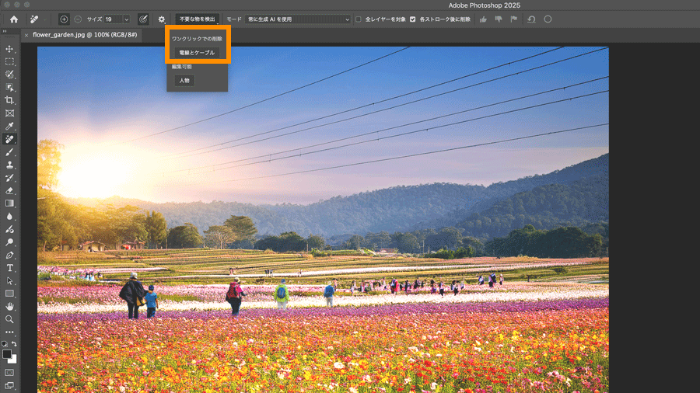Click the 人物 button
Screen dimensions: 700x393
point(184,81)
